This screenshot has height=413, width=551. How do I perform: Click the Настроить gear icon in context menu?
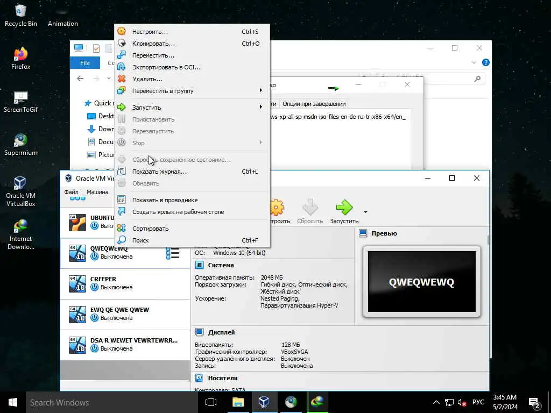[x=122, y=32]
